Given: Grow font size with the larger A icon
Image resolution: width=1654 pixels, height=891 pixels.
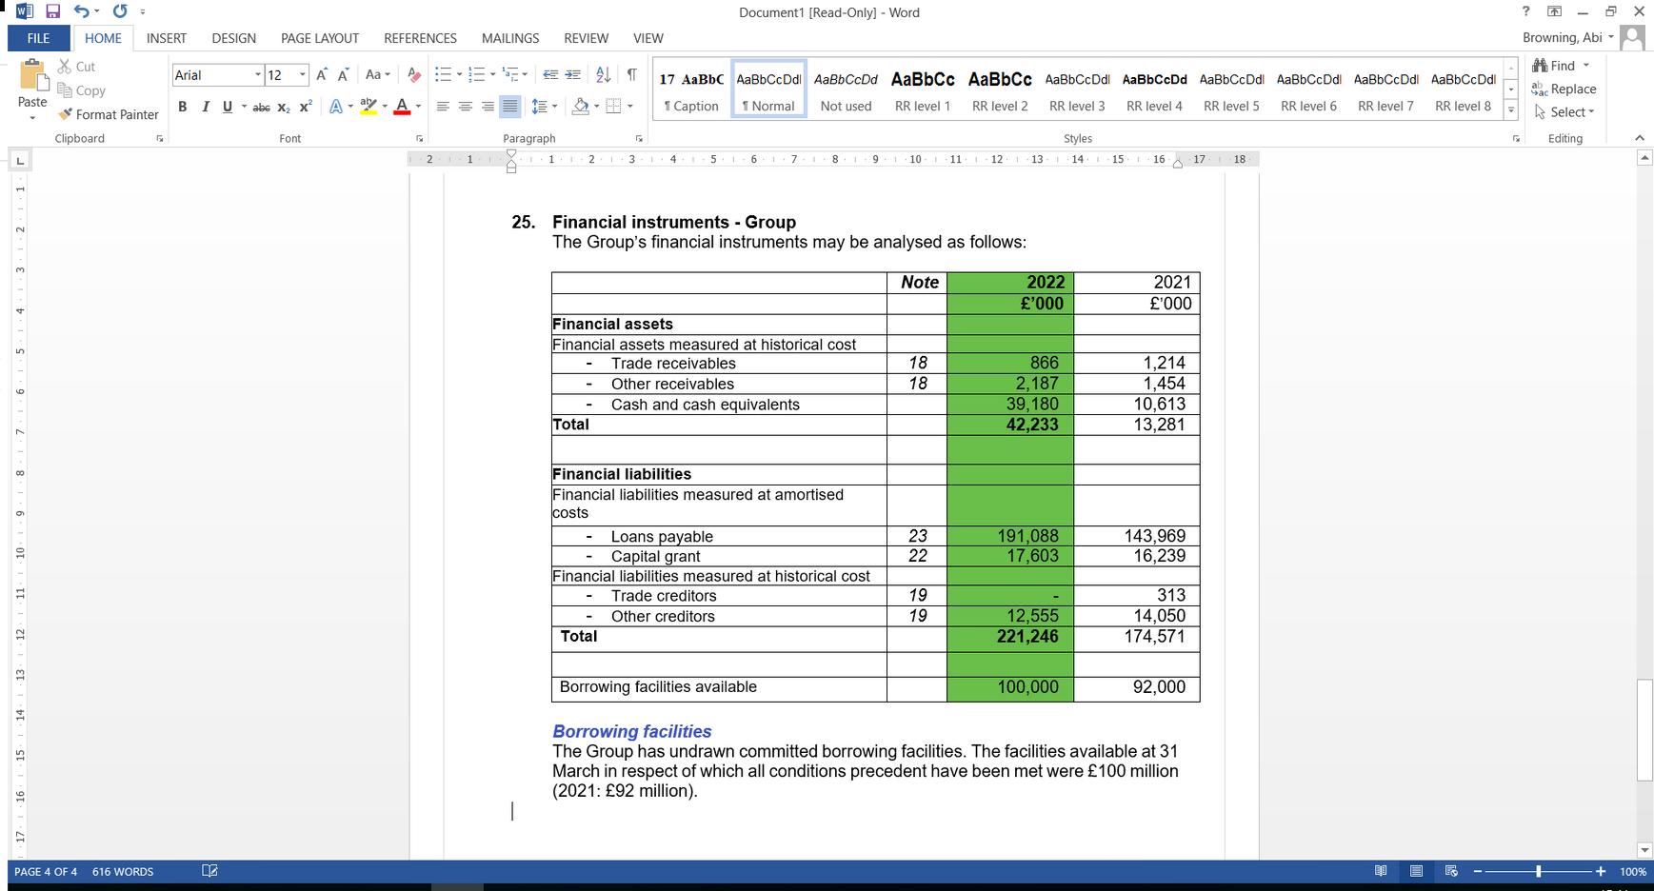Looking at the screenshot, I should pos(322,75).
